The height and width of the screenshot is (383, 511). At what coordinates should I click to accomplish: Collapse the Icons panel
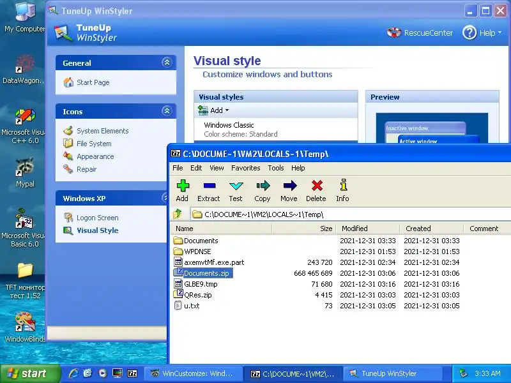tap(167, 111)
